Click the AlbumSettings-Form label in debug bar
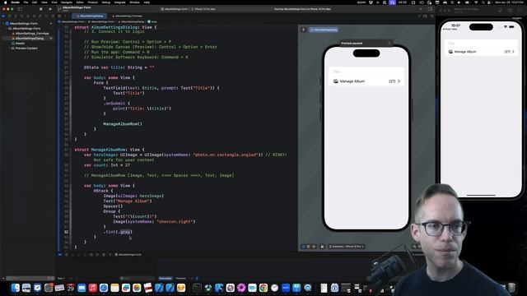Viewport: 527px width, 296px height. tap(129, 255)
